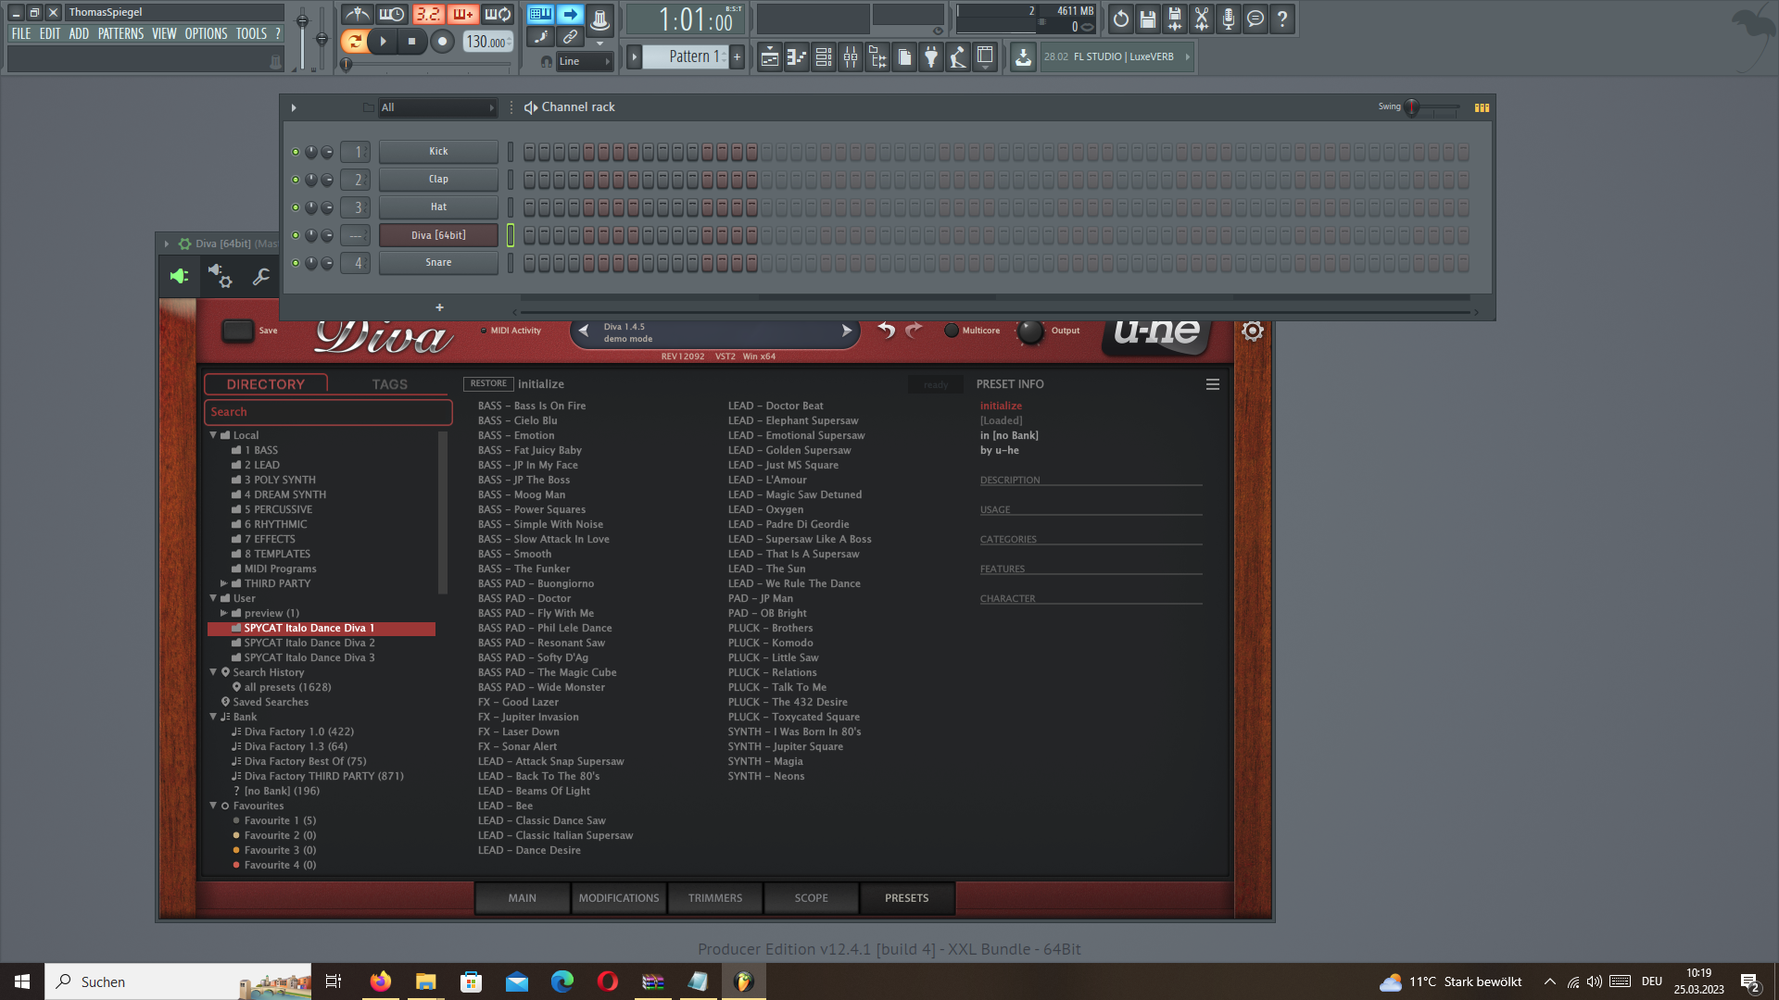Viewport: 1779px width, 1000px height.
Task: Click the Diva undo arrow
Action: (x=887, y=330)
